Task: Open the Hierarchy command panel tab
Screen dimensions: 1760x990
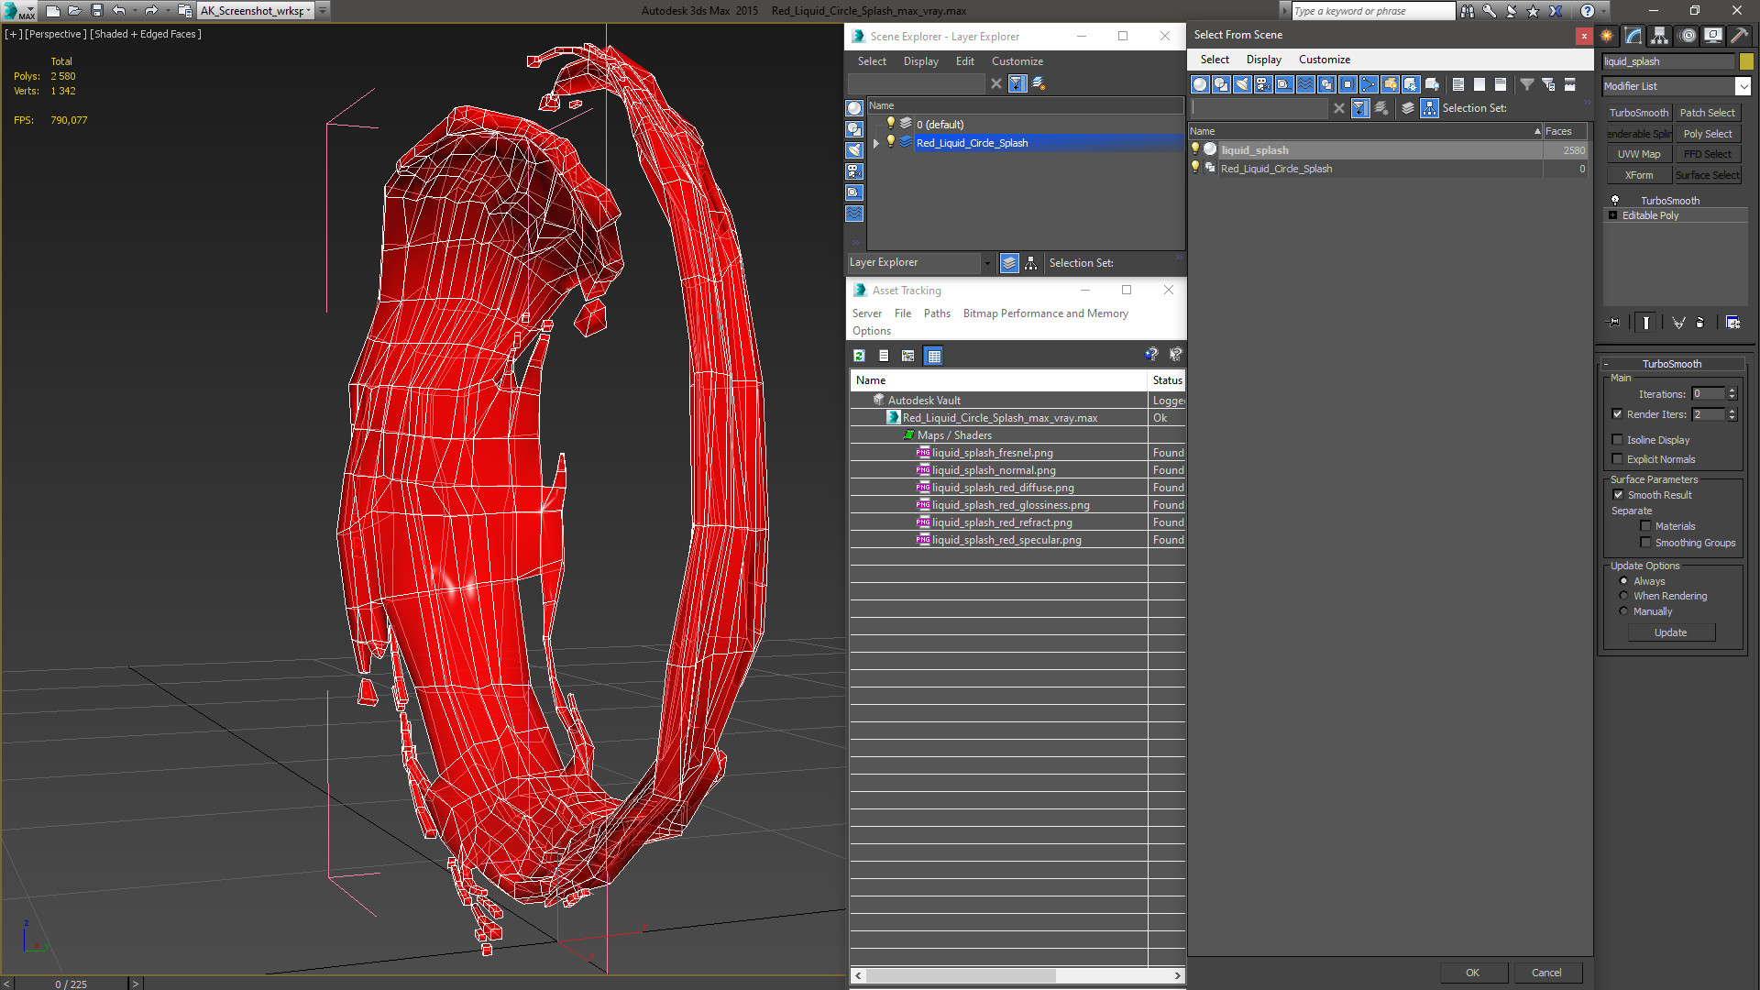Action: click(1659, 36)
